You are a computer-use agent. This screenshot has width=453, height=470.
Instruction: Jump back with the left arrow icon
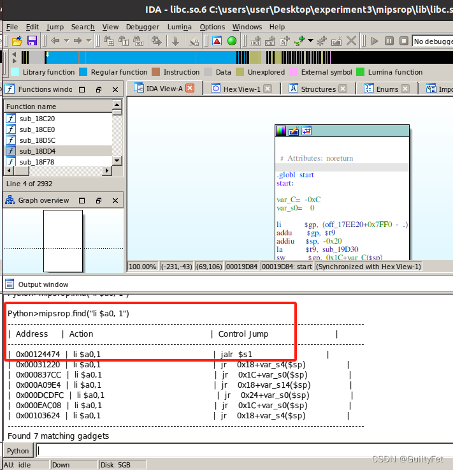tap(55, 40)
